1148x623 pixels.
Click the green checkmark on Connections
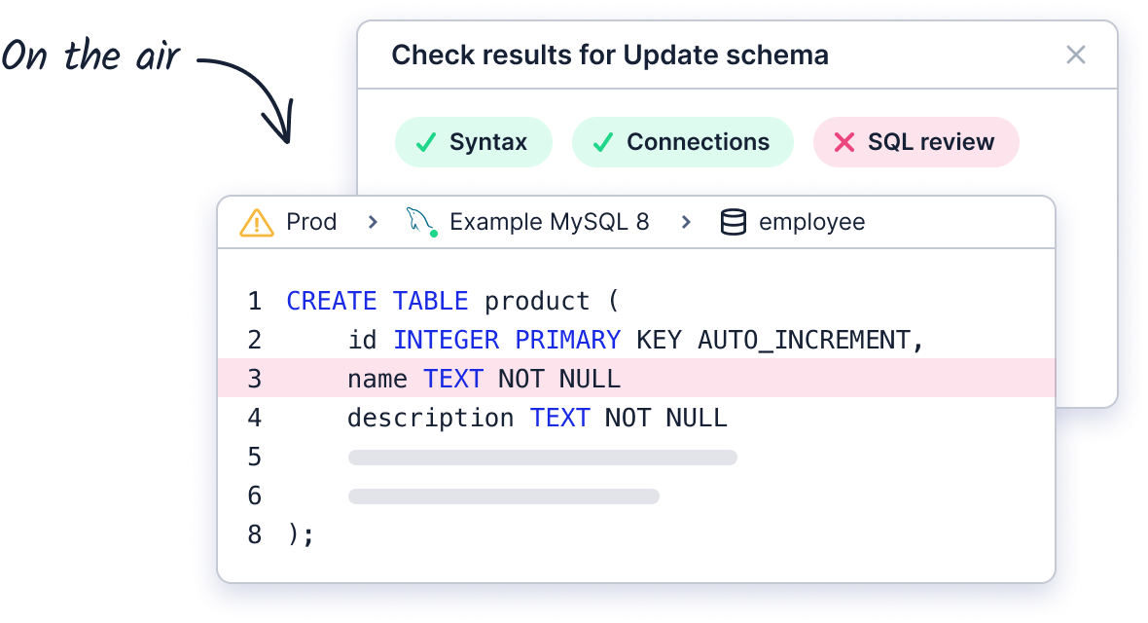(602, 142)
